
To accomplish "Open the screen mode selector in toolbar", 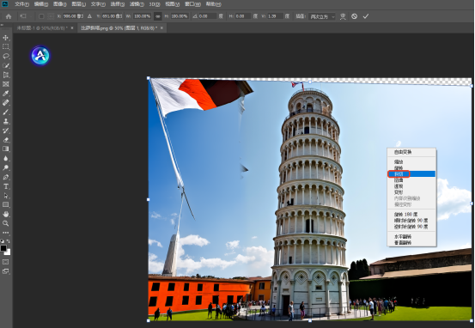I will coord(5,271).
